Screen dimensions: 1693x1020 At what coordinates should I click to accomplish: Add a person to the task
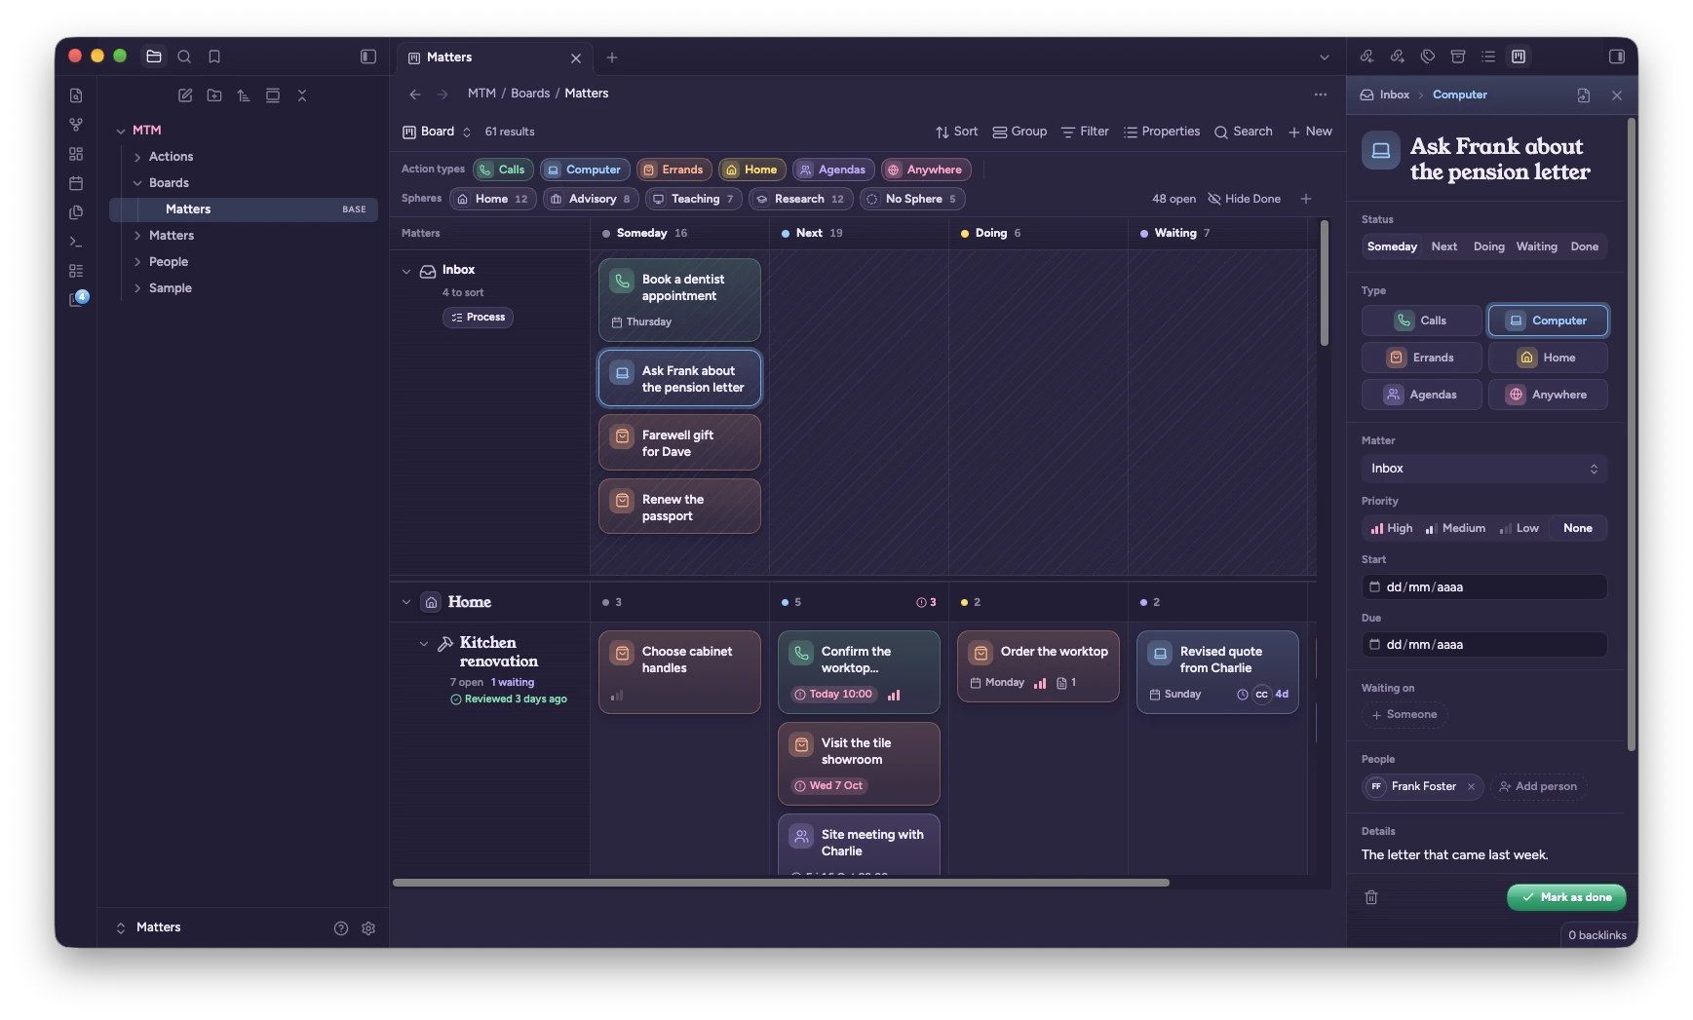(x=1538, y=786)
